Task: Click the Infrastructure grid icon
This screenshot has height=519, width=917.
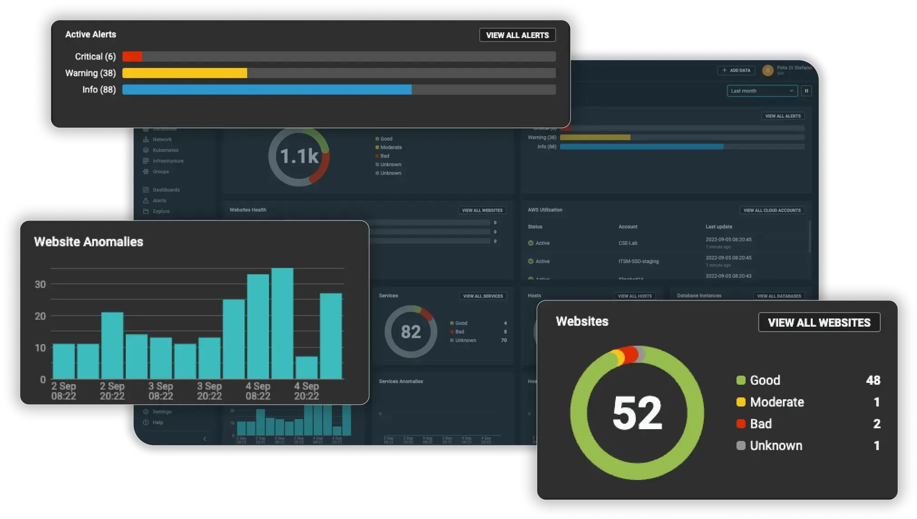Action: coord(146,161)
